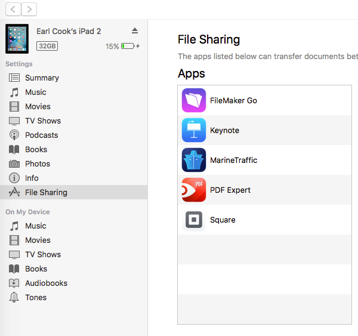
Task: Click 'TV Shows' label under On My Device
Action: click(43, 254)
